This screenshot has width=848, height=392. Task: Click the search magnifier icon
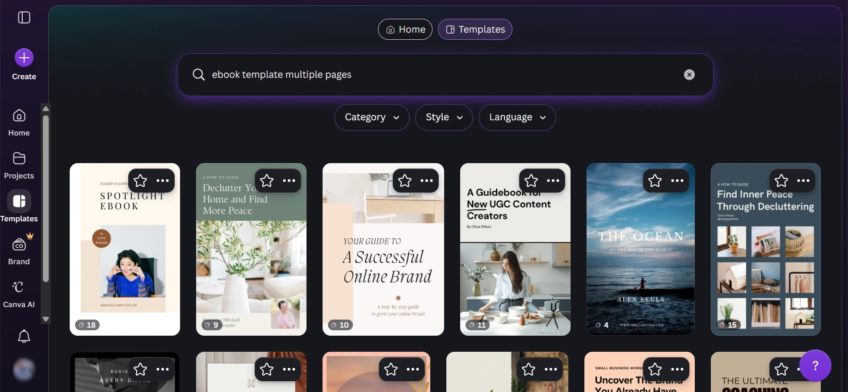point(199,75)
